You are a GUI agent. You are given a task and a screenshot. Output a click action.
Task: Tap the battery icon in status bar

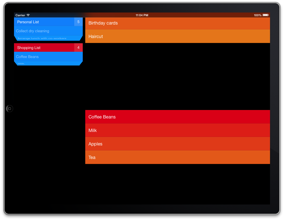pos(265,15)
